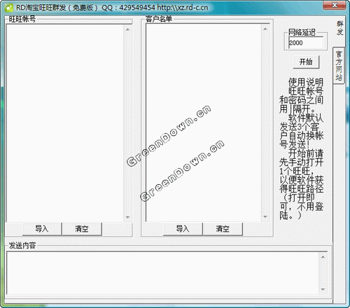Import accounts with 导入 under 旺旺帐号
The width and height of the screenshot is (350, 308).
point(42,229)
